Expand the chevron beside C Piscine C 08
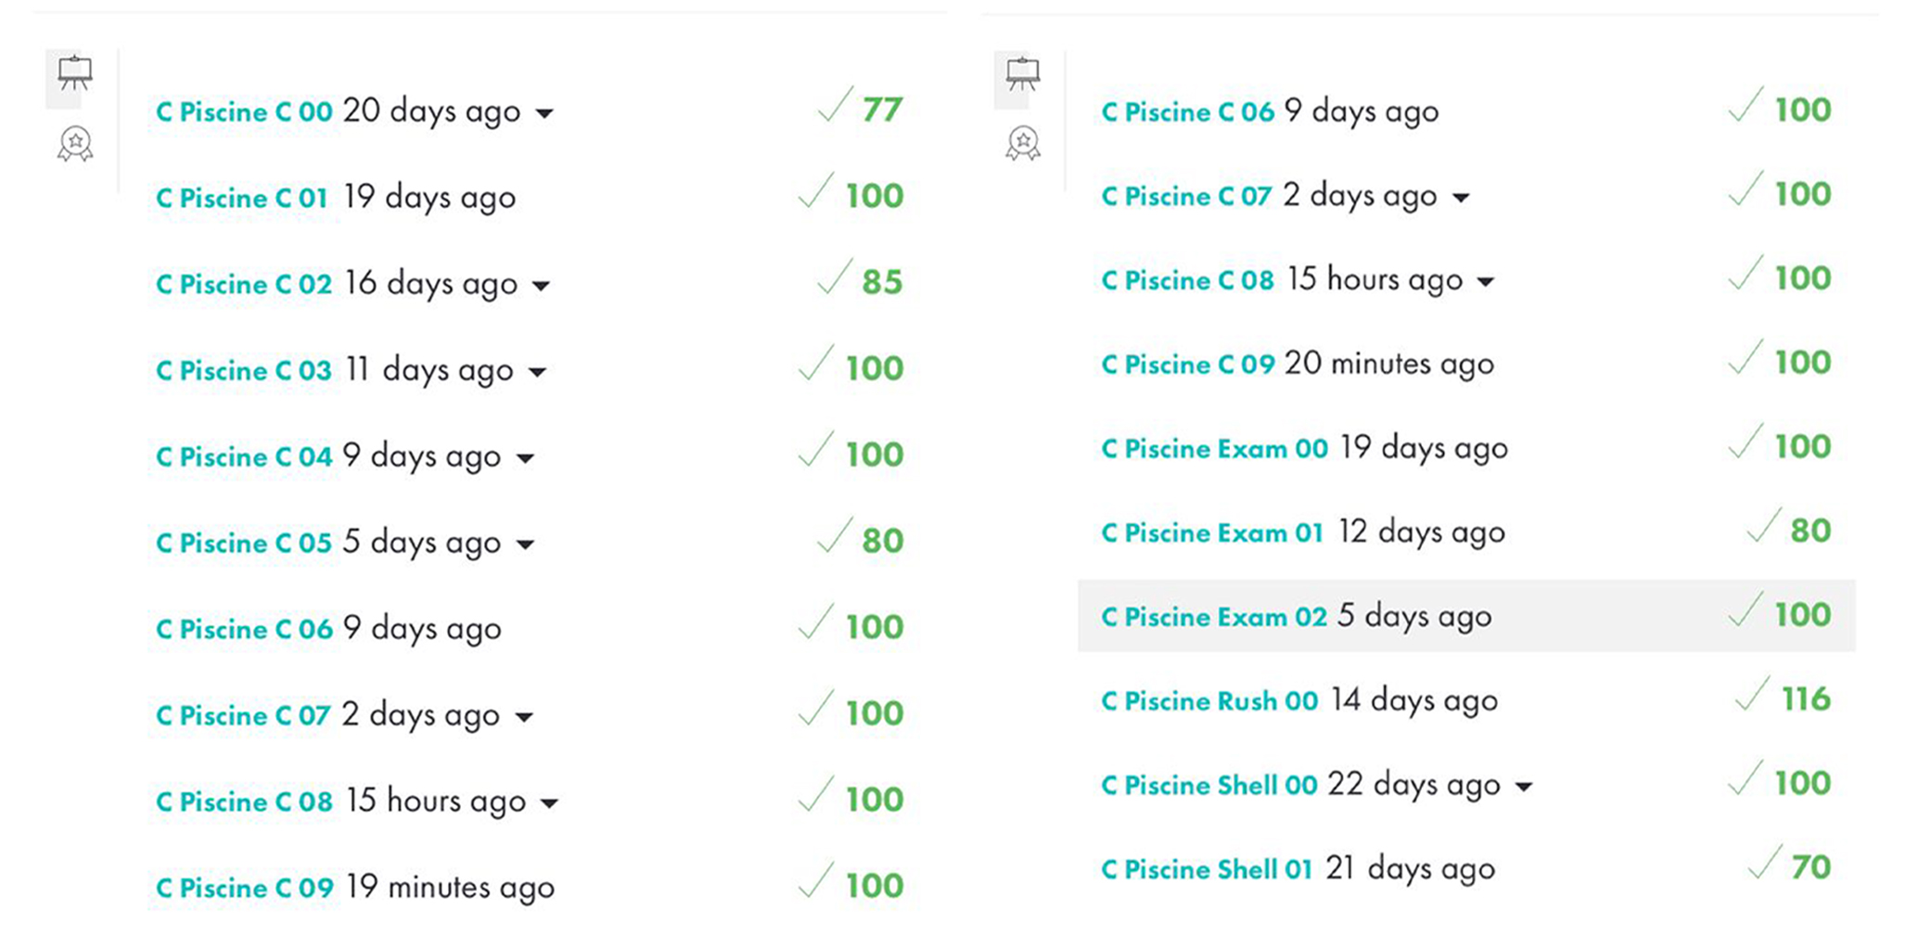The image size is (1918, 948). click(x=551, y=804)
